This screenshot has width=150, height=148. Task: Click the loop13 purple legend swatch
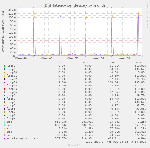[5, 82]
